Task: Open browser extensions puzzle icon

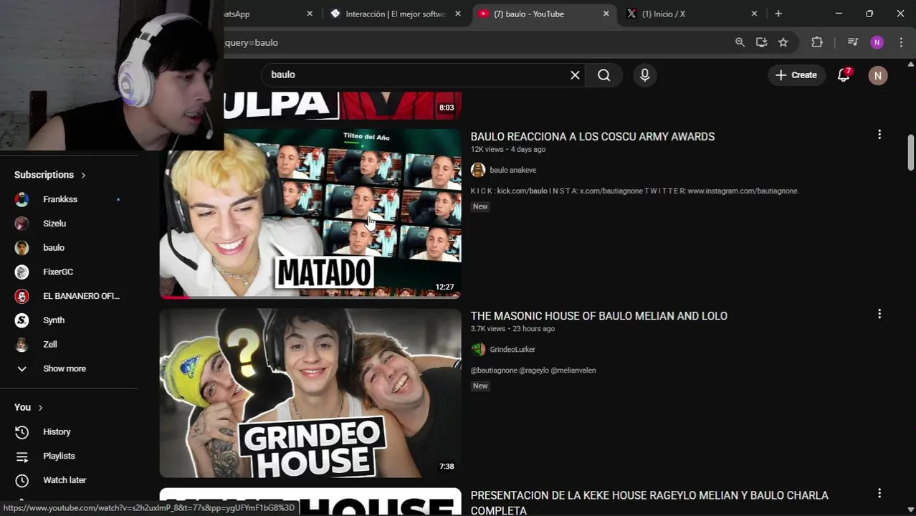Action: 817,42
